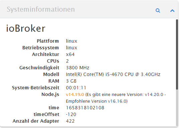This screenshot has width=179, height=128.
Task: Click the vertical scrollbar thumb
Action: click(177, 54)
